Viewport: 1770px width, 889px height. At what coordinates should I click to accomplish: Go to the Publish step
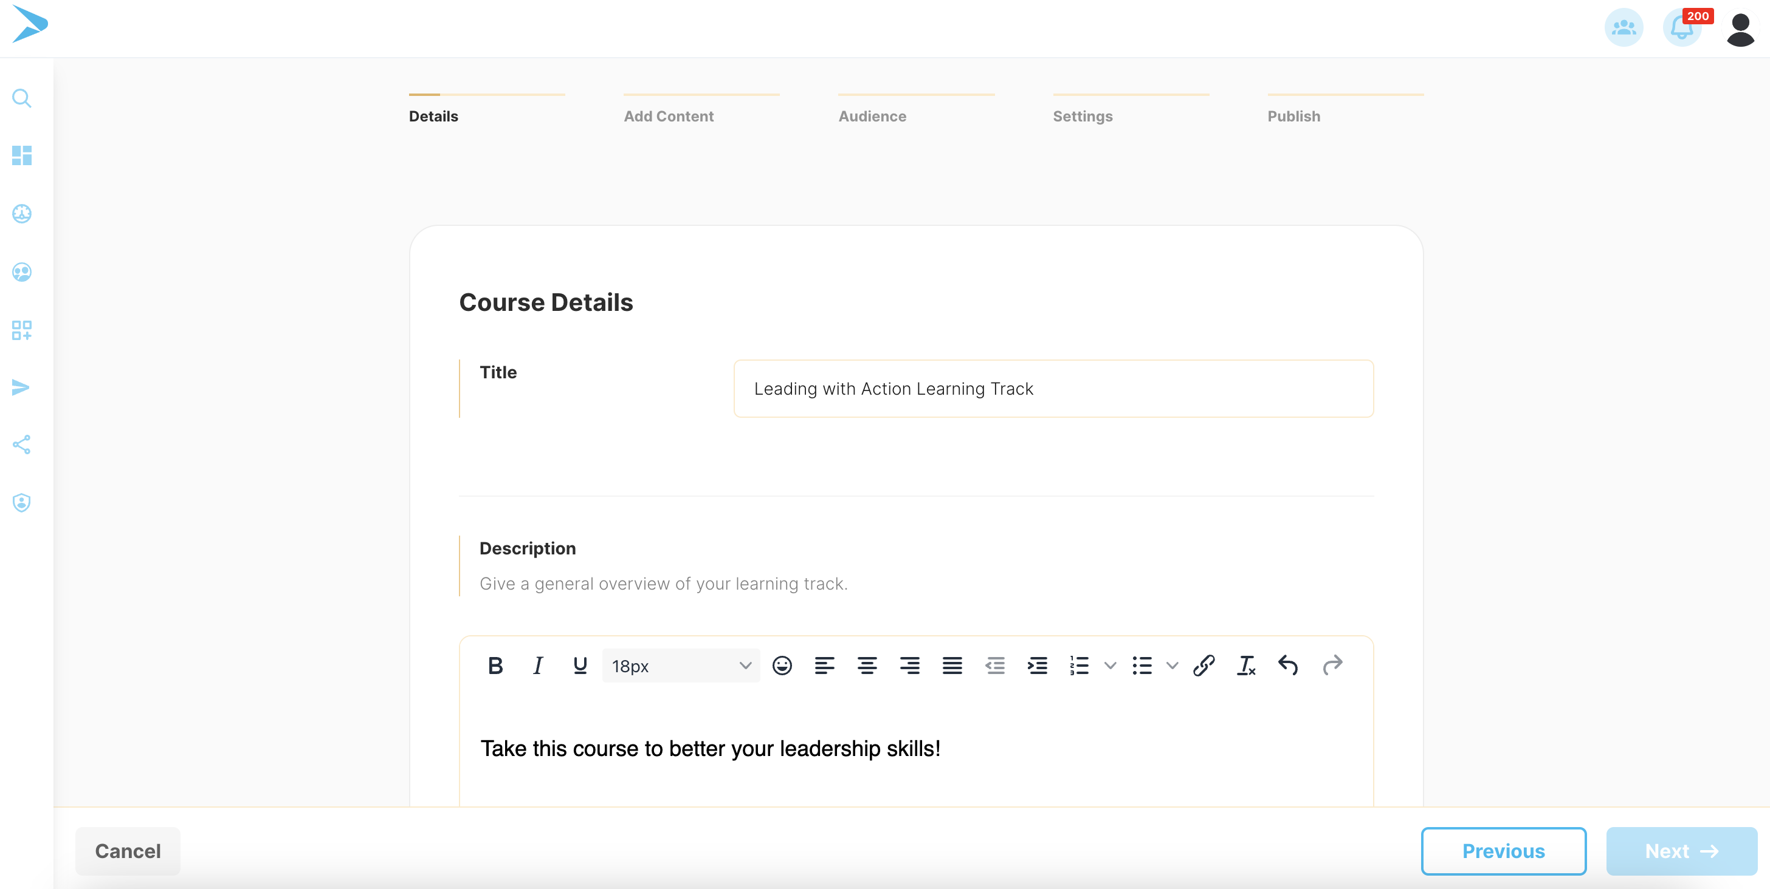tap(1294, 116)
